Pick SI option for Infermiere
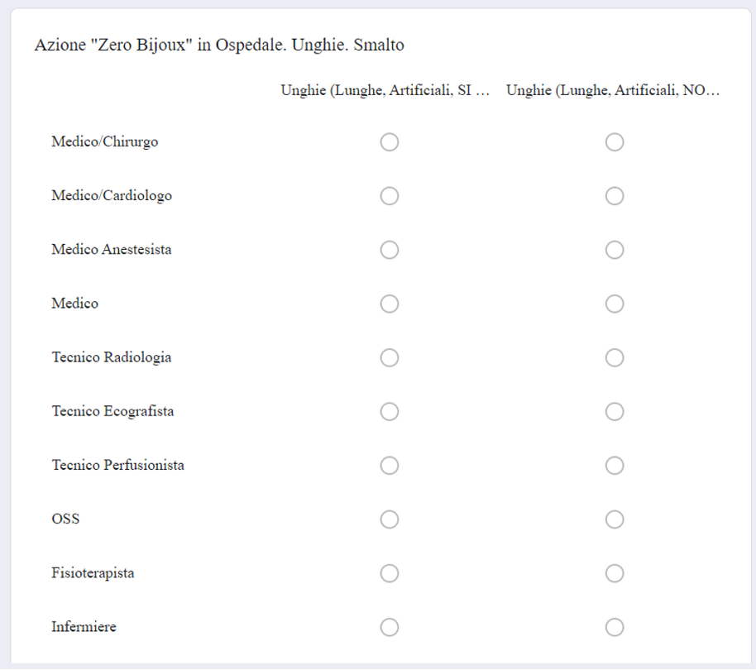Image resolution: width=756 pixels, height=670 pixels. point(389,628)
